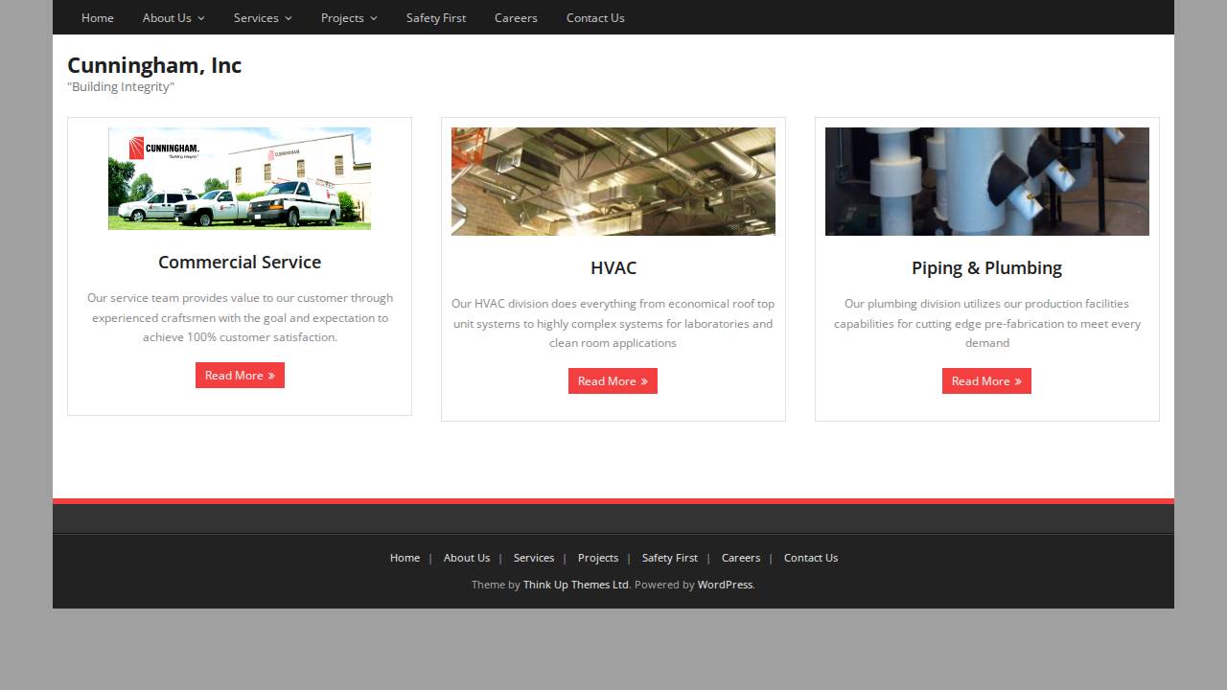The height and width of the screenshot is (690, 1227).
Task: Click the HVAC ductwork thumbnail image
Action: (x=613, y=181)
